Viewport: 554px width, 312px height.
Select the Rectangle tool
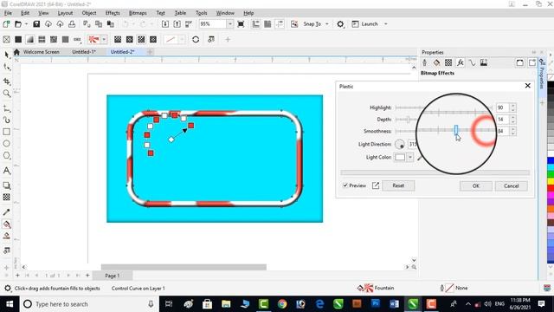[6, 132]
